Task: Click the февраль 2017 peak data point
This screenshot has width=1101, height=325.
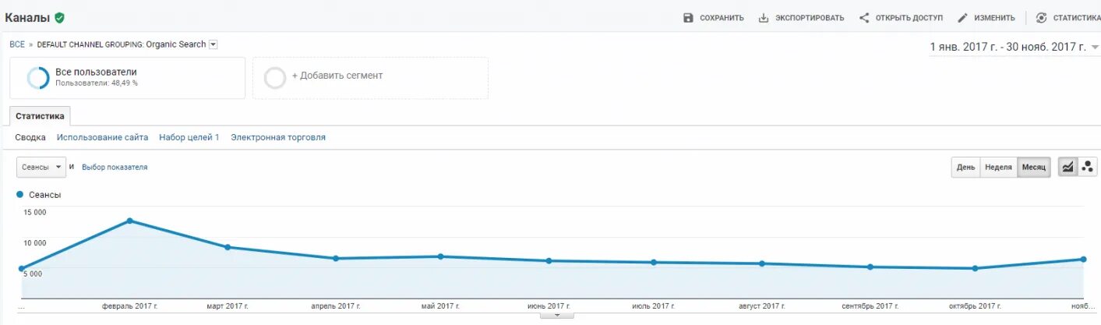Action: pos(129,221)
